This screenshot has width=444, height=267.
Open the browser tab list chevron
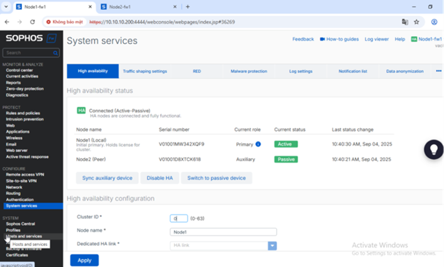(6, 7)
